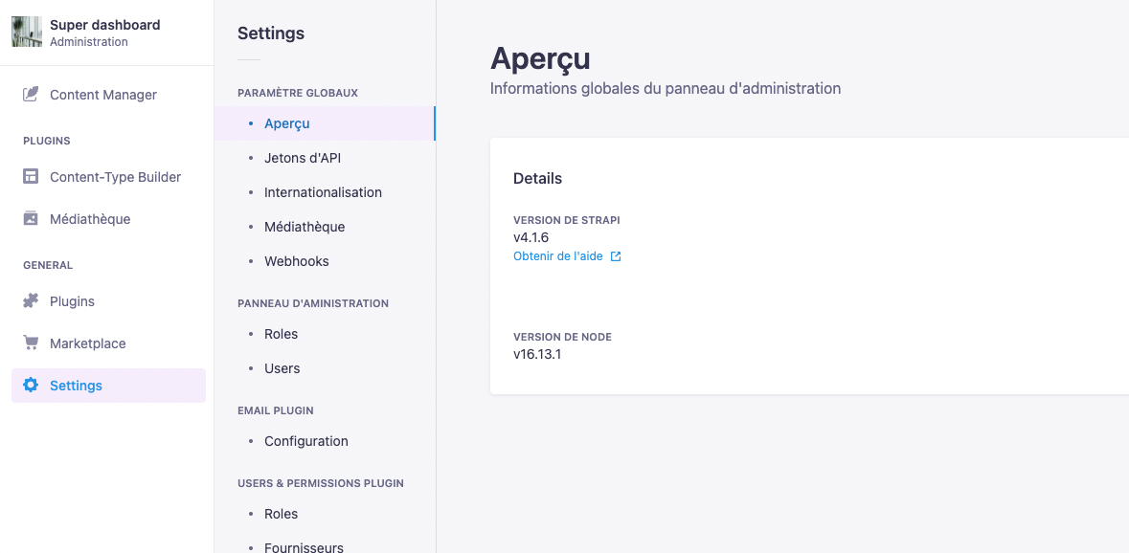Open Roles under Users & Permissions Plugin

pos(281,513)
